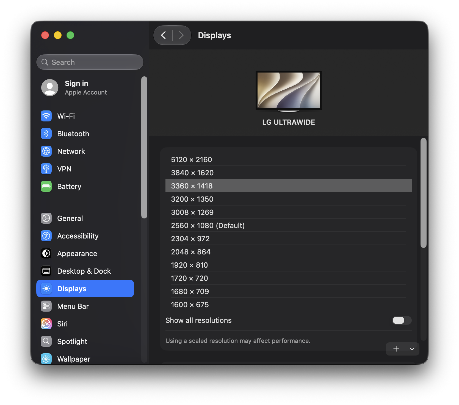This screenshot has width=459, height=405.
Task: Select the Accessibility icon
Action: click(46, 236)
